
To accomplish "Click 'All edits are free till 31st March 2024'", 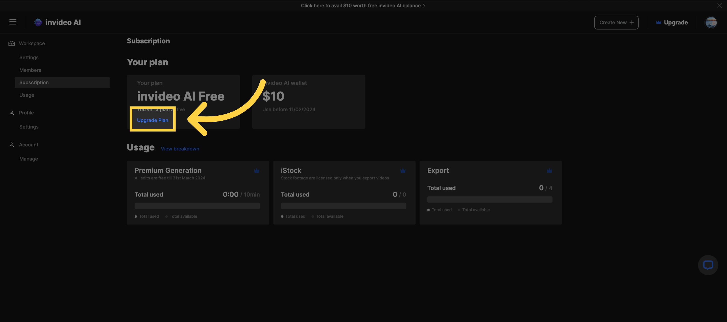I will click(169, 178).
